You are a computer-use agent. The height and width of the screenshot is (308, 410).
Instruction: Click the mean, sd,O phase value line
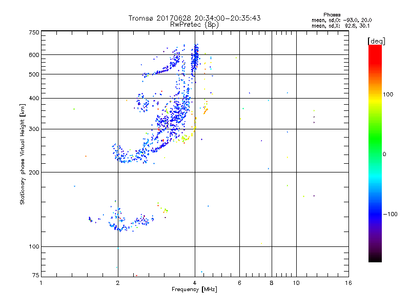pyautogui.click(x=341, y=20)
